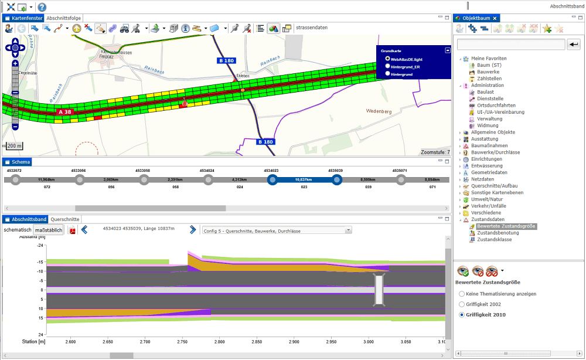Expand all nodes in Objektbaum toolbar

[472, 29]
